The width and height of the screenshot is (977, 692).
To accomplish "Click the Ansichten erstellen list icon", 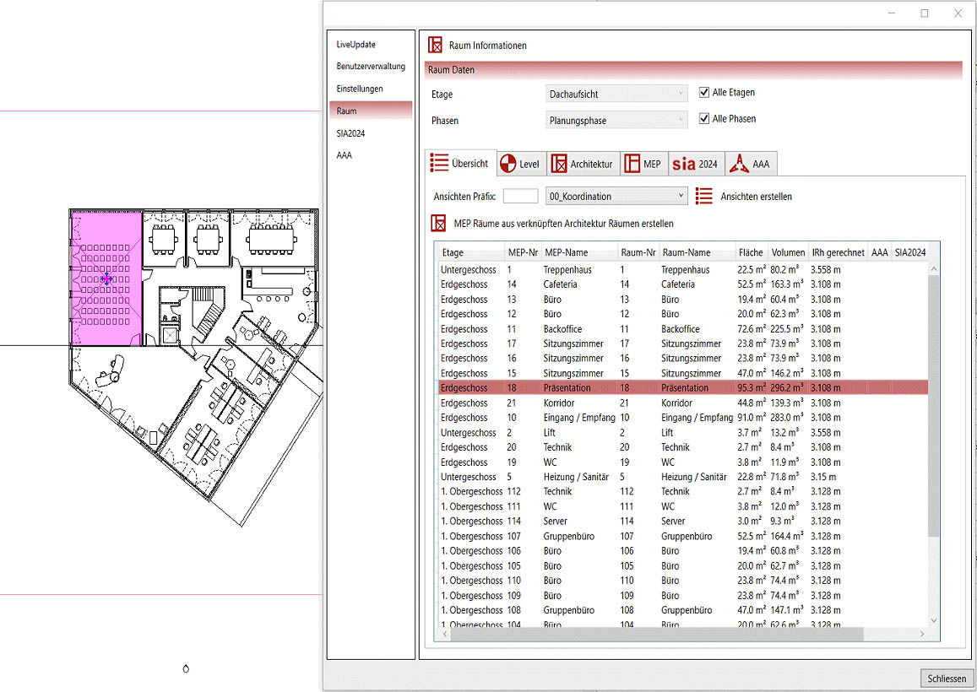I will coord(704,197).
